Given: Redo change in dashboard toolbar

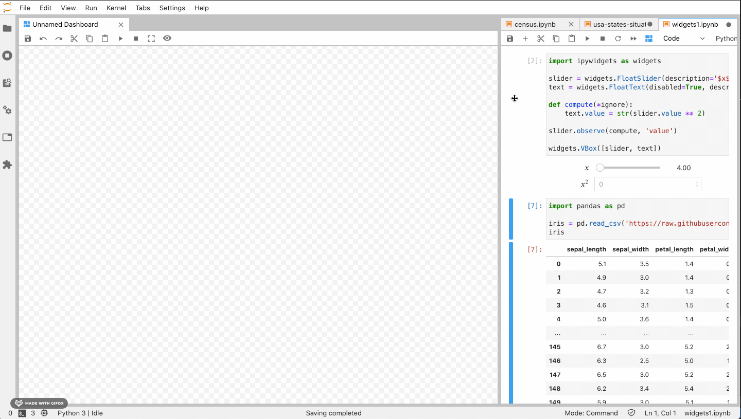Looking at the screenshot, I should pyautogui.click(x=59, y=39).
